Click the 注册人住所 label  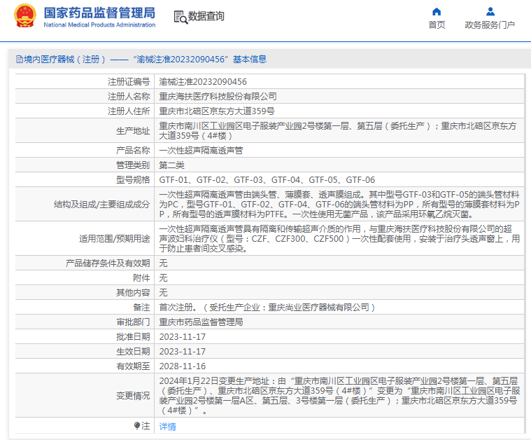[x=129, y=111]
